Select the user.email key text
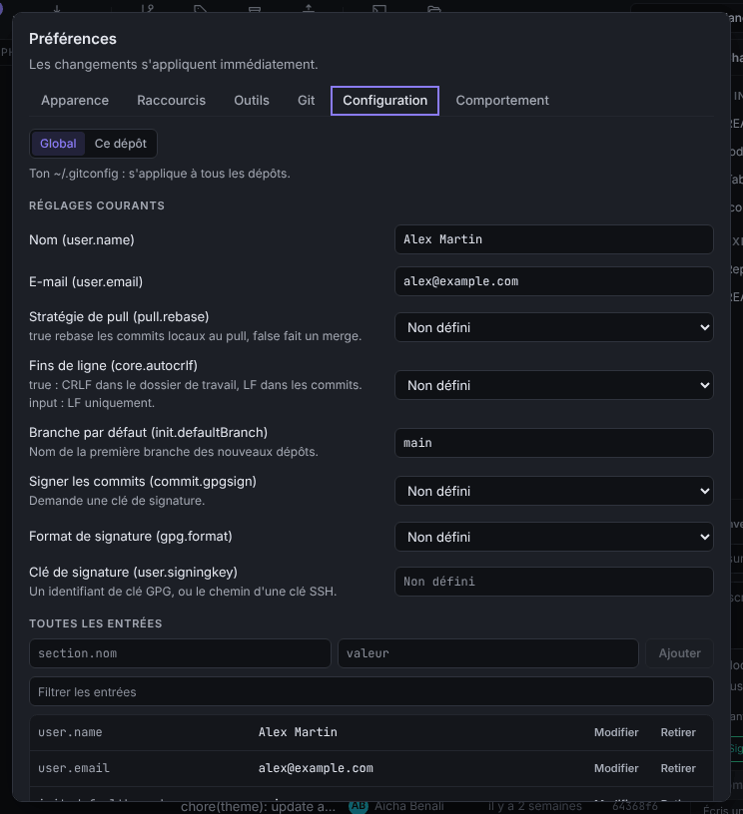Viewport: 743px width, 814px height. pos(74,768)
